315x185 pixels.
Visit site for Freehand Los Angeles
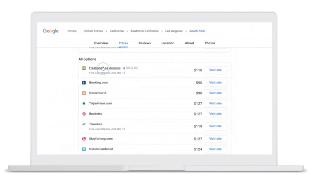coord(215,70)
